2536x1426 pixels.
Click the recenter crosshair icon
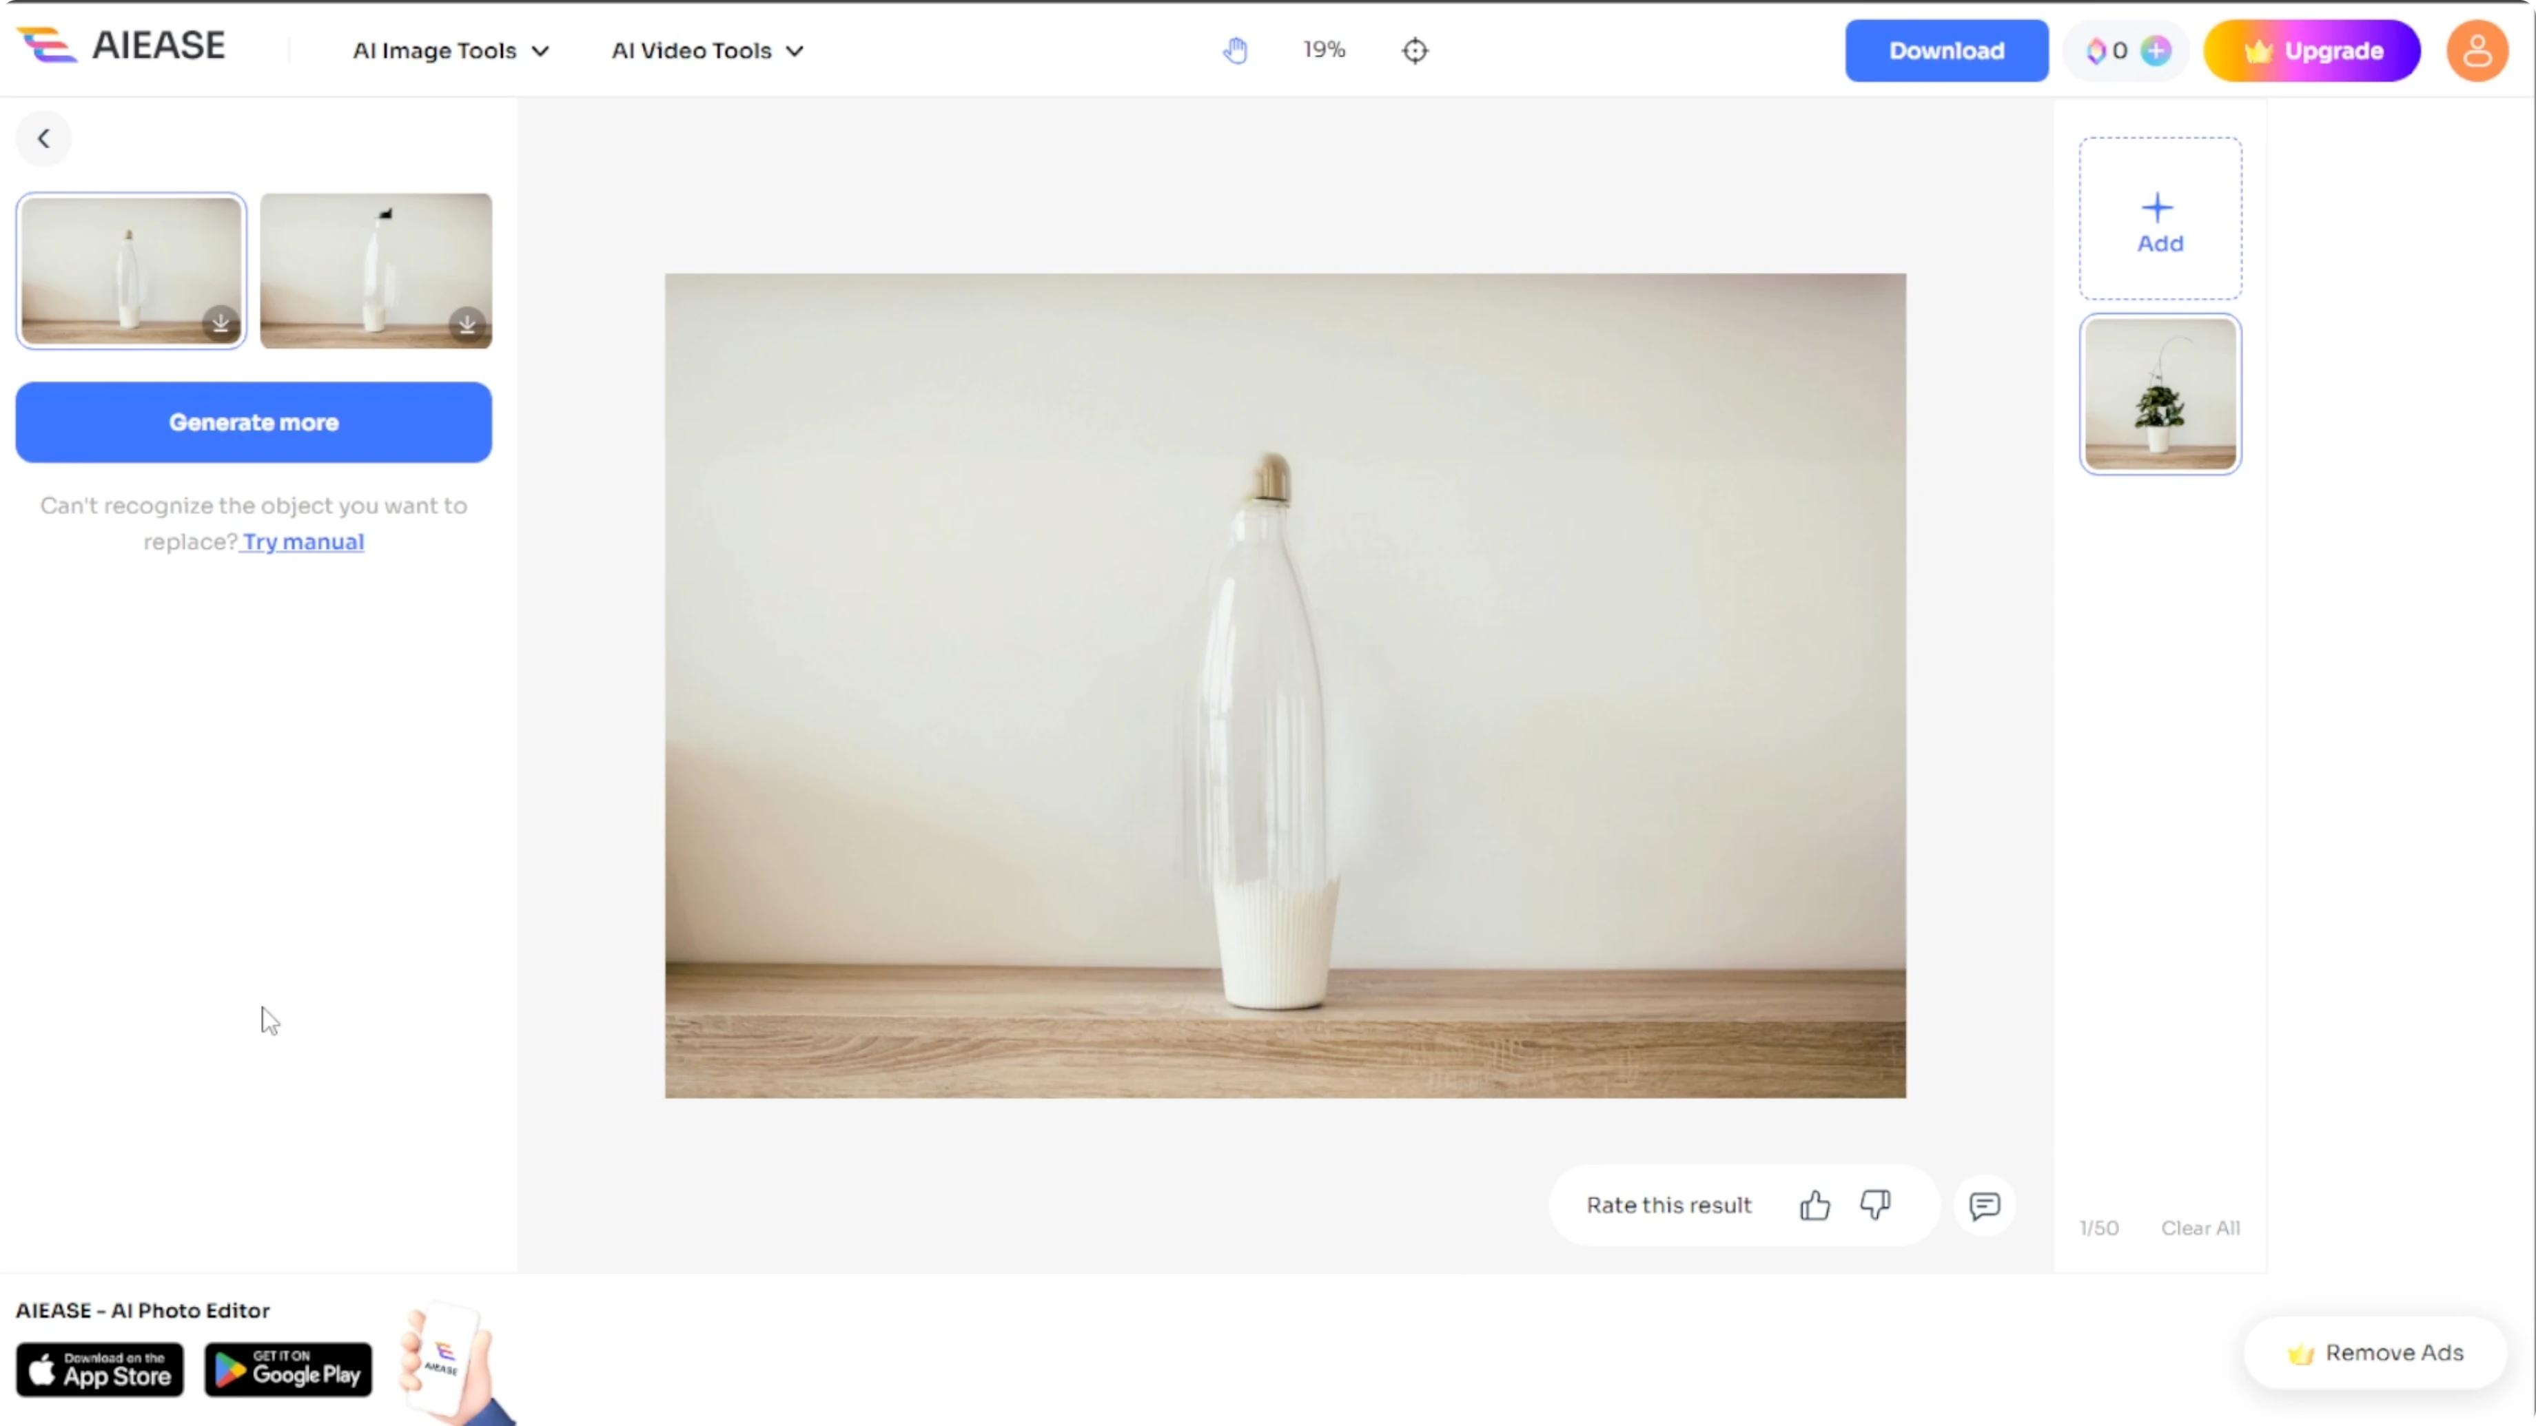[x=1415, y=50]
